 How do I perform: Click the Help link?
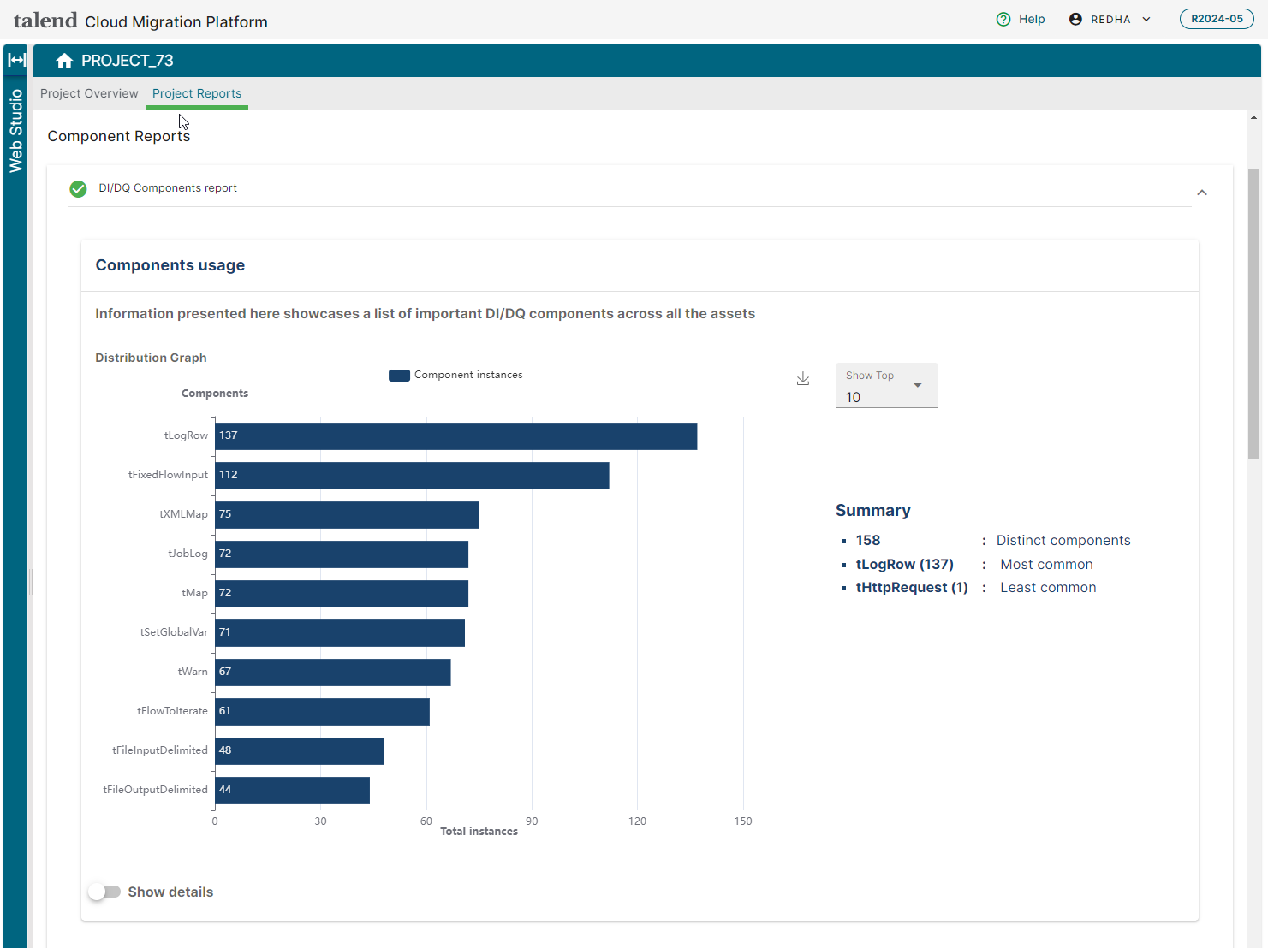pyautogui.click(x=1032, y=19)
